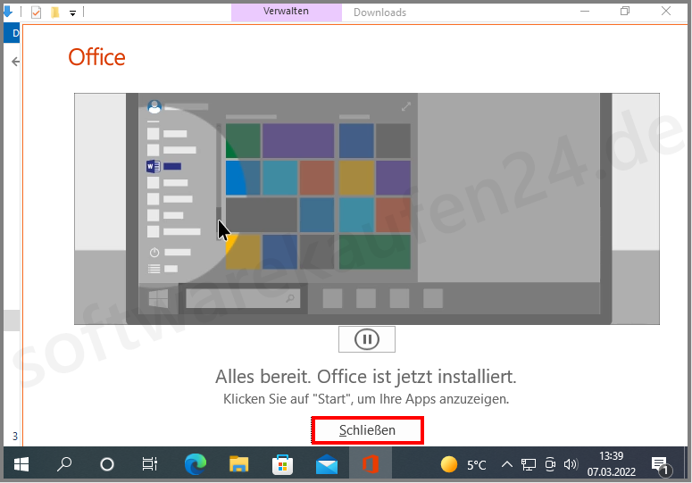
Task: Click the Office animation preview image
Action: coord(367,209)
